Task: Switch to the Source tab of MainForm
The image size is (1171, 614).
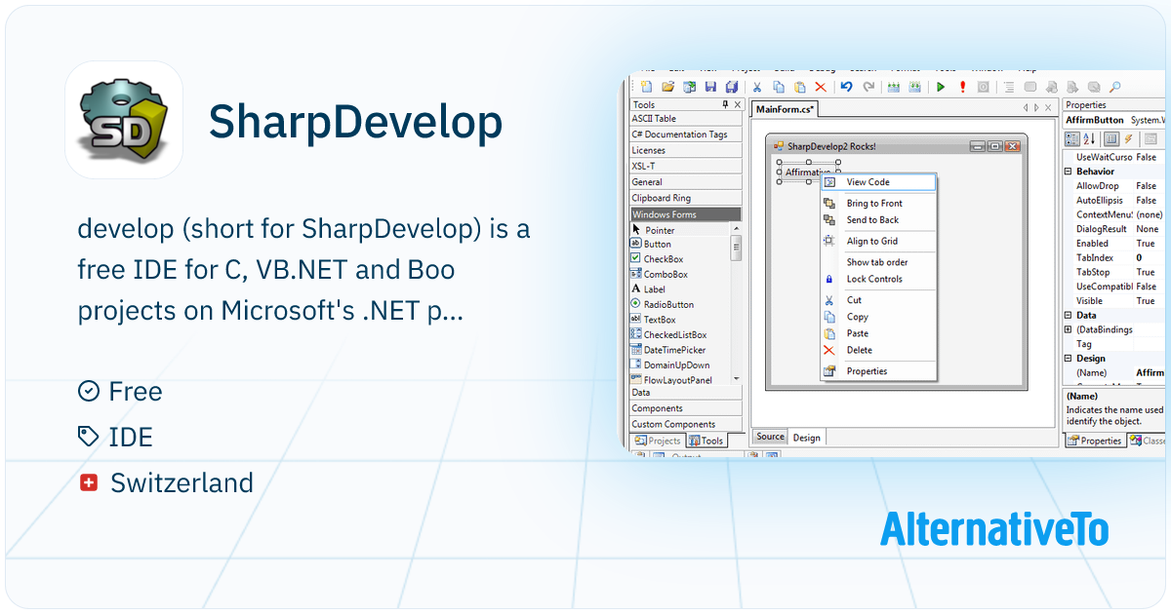Action: 770,437
